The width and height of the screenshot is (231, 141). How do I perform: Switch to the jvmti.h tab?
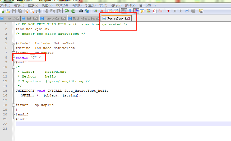[10, 18]
